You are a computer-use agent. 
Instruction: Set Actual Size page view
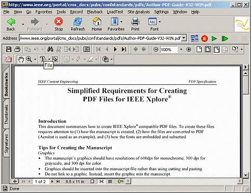point(199,50)
